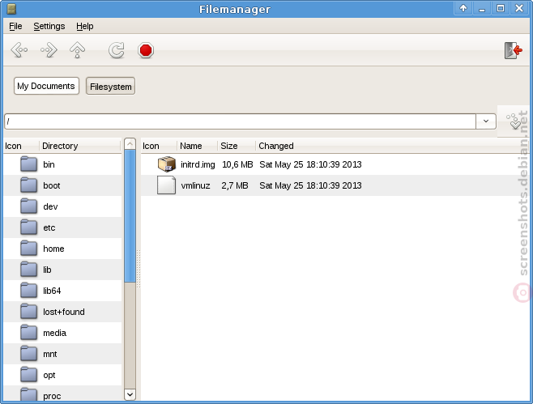The width and height of the screenshot is (533, 404).
Task: Click vmlinuz changed date cell
Action: 310,185
